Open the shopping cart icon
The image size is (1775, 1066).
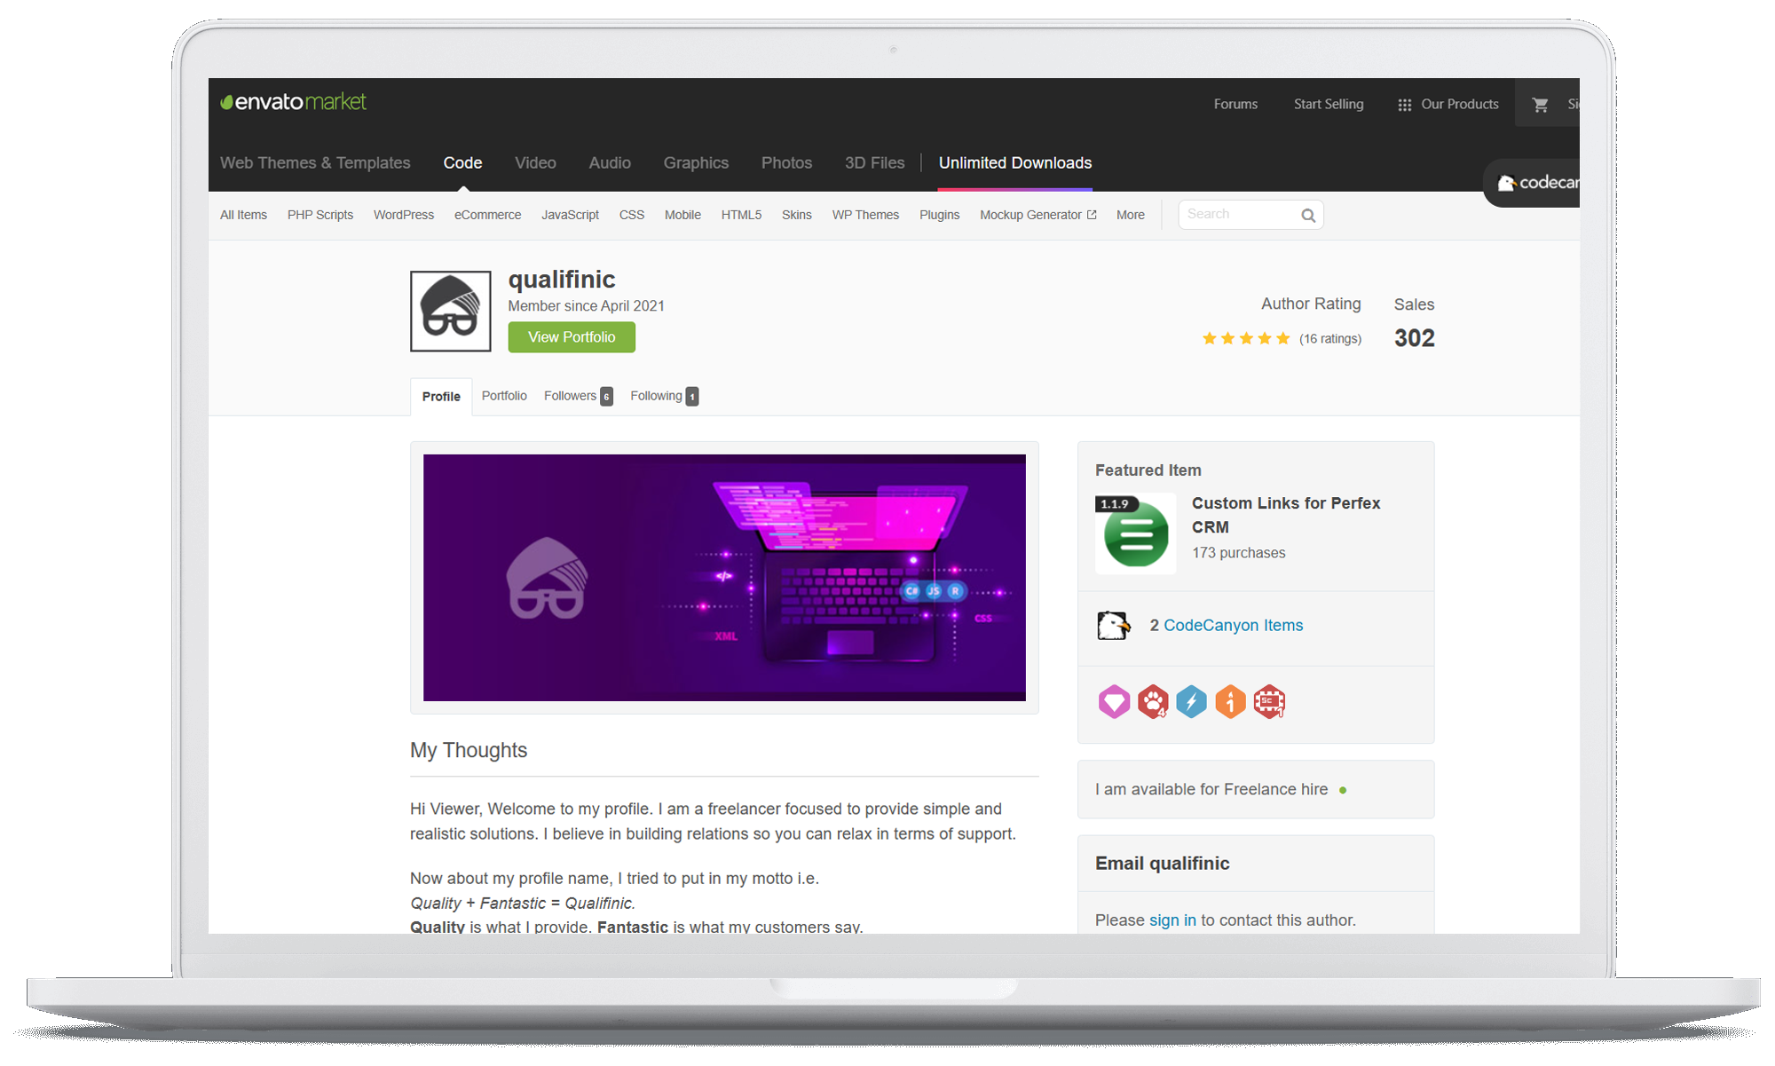(x=1540, y=105)
